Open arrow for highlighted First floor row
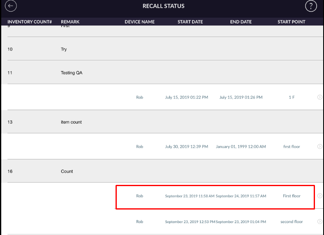 pos(319,196)
